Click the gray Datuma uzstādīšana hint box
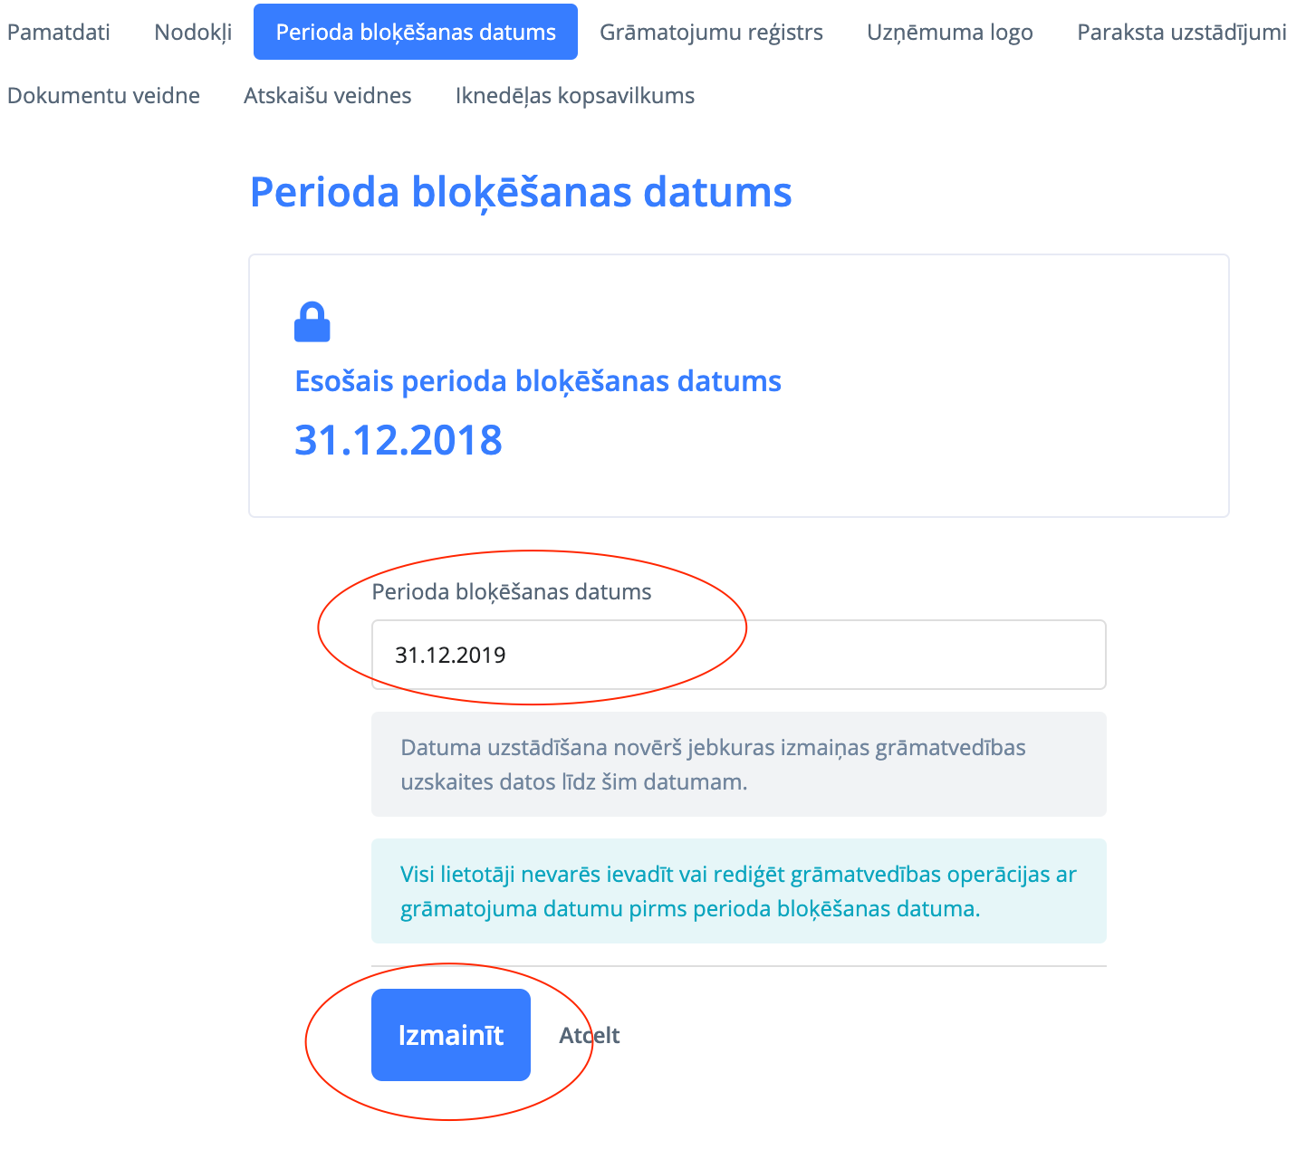This screenshot has height=1159, width=1306. pos(738,764)
